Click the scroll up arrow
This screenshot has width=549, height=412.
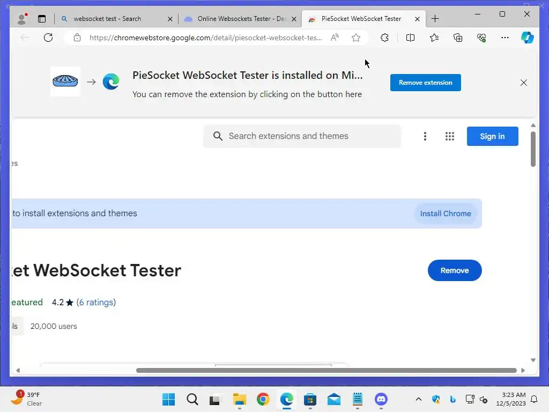[533, 126]
